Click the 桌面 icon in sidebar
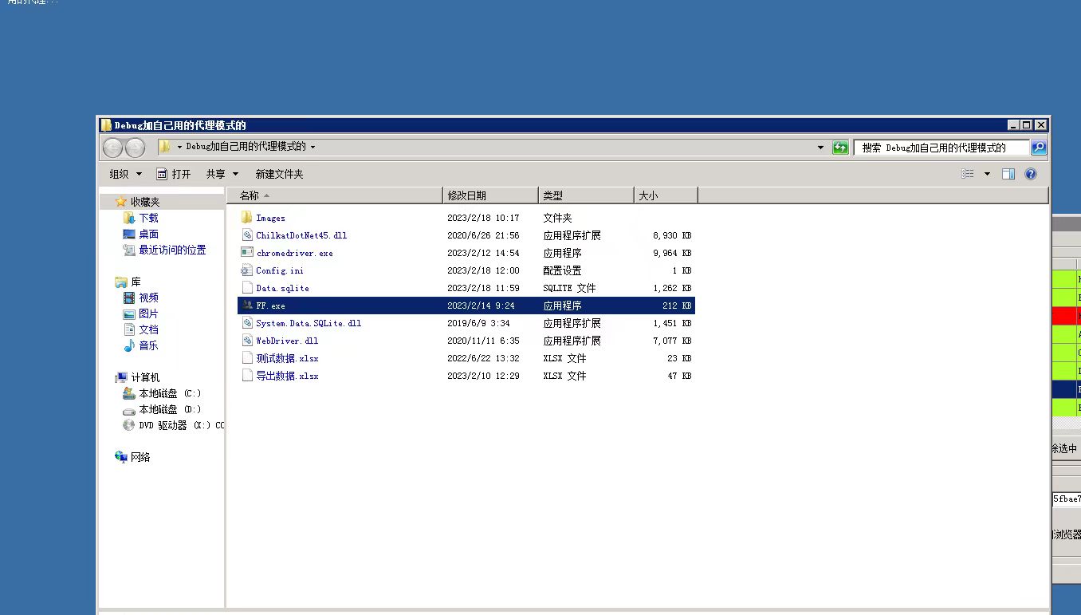The height and width of the screenshot is (615, 1081). pyautogui.click(x=129, y=234)
